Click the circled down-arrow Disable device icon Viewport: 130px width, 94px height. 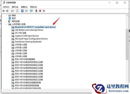44,11
